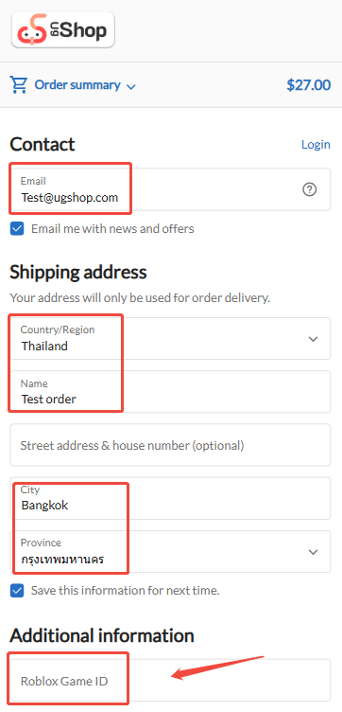This screenshot has height=712, width=342.
Task: Click the City field containing Bangkok
Action: [x=170, y=498]
